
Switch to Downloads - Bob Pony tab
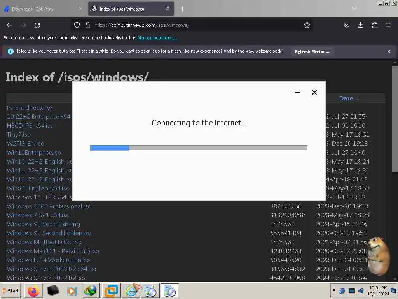pos(43,9)
